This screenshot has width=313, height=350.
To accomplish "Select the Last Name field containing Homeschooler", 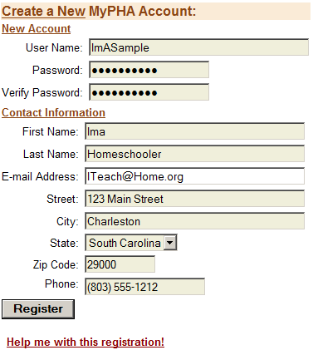I will (x=194, y=154).
